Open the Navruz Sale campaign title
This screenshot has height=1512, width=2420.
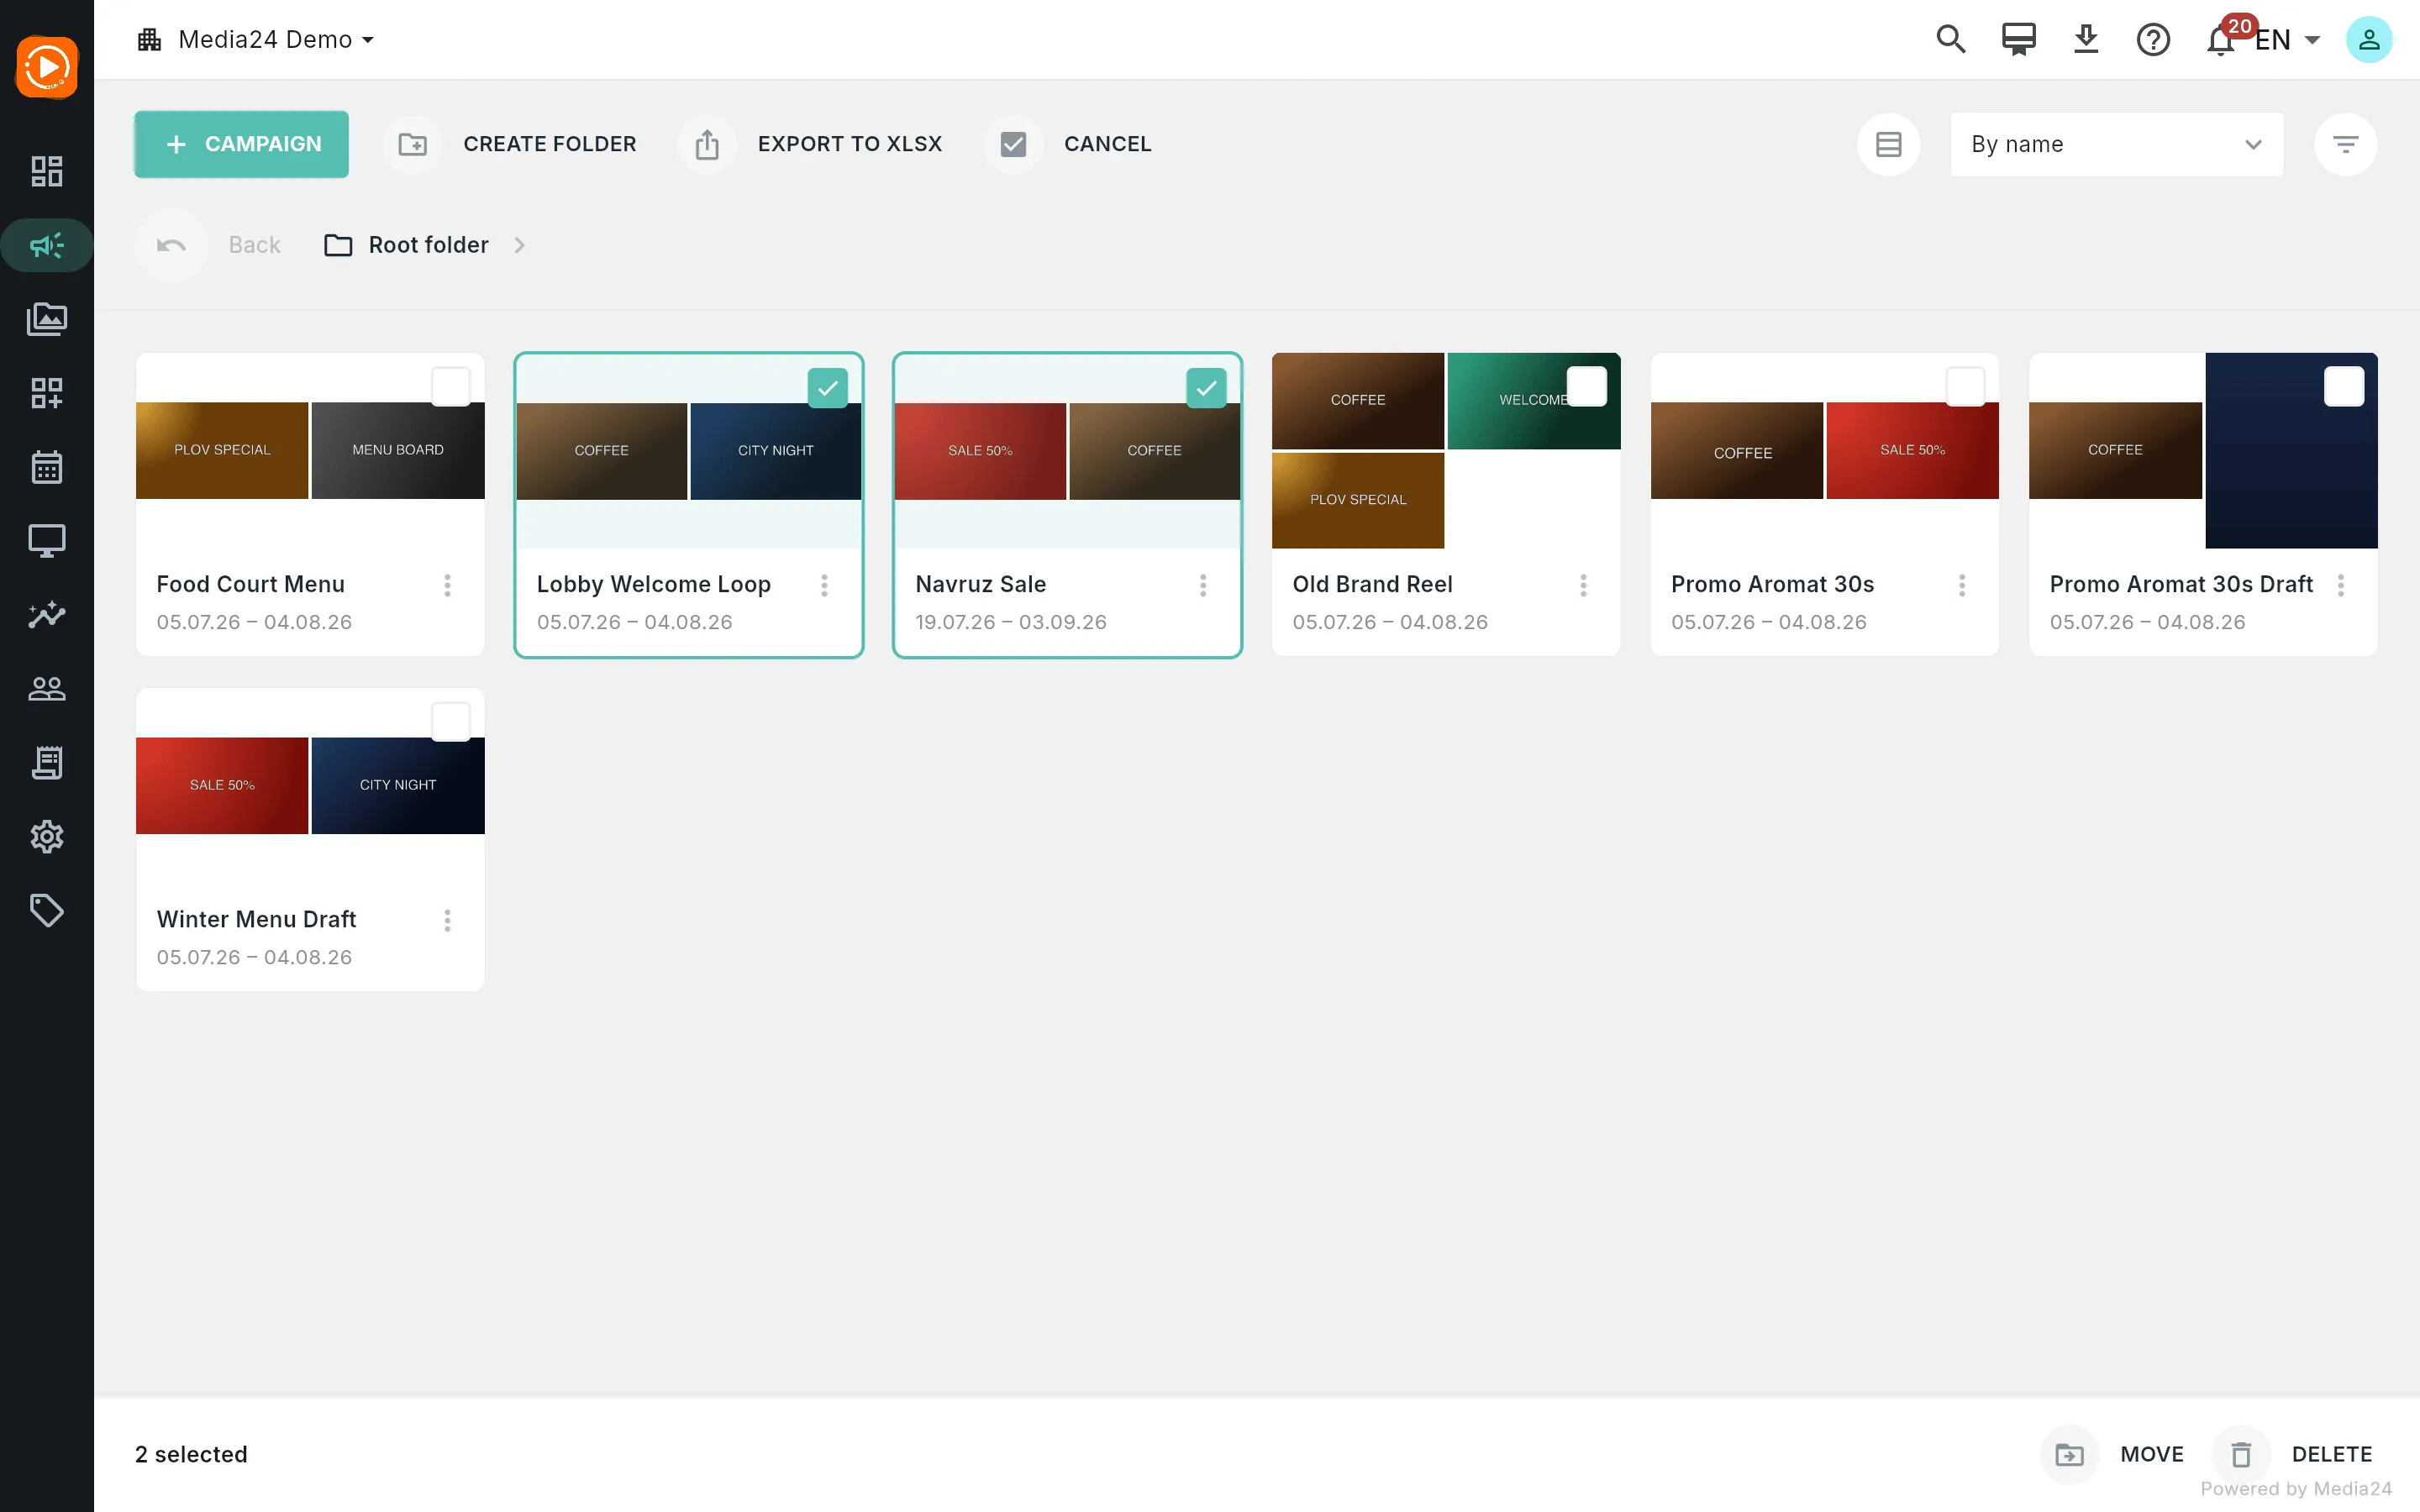coord(981,584)
